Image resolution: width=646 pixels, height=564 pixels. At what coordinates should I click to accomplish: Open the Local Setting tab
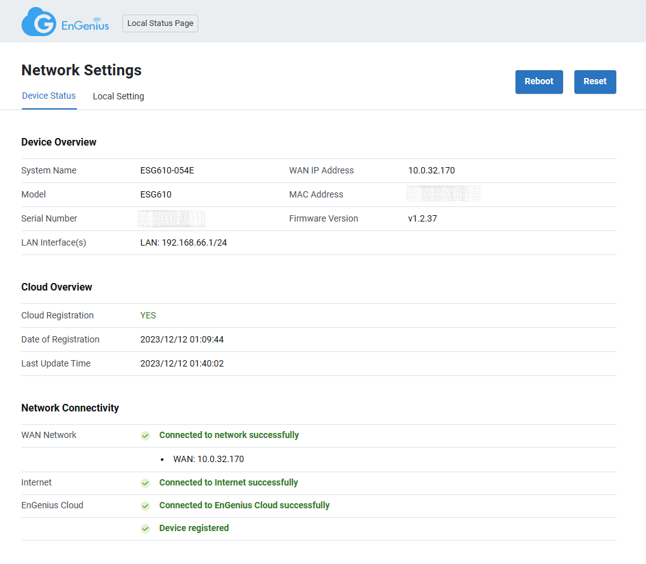click(118, 96)
